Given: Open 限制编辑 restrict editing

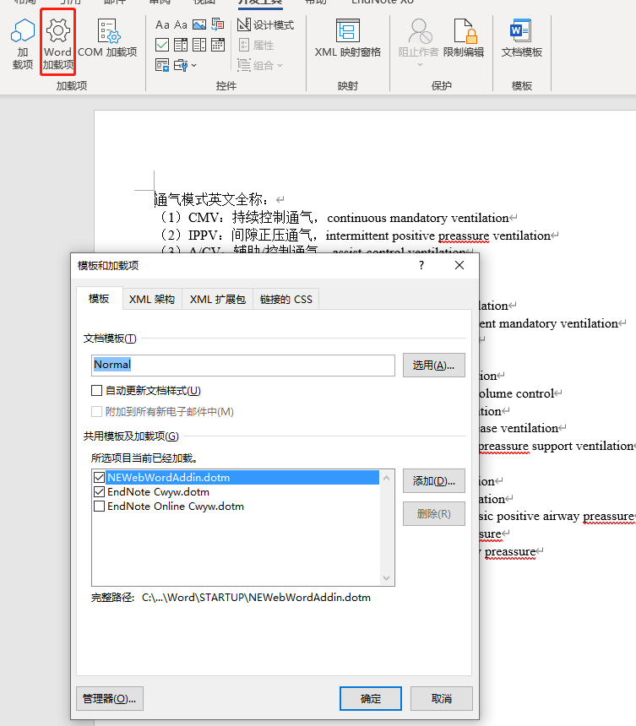Looking at the screenshot, I should pos(464,39).
